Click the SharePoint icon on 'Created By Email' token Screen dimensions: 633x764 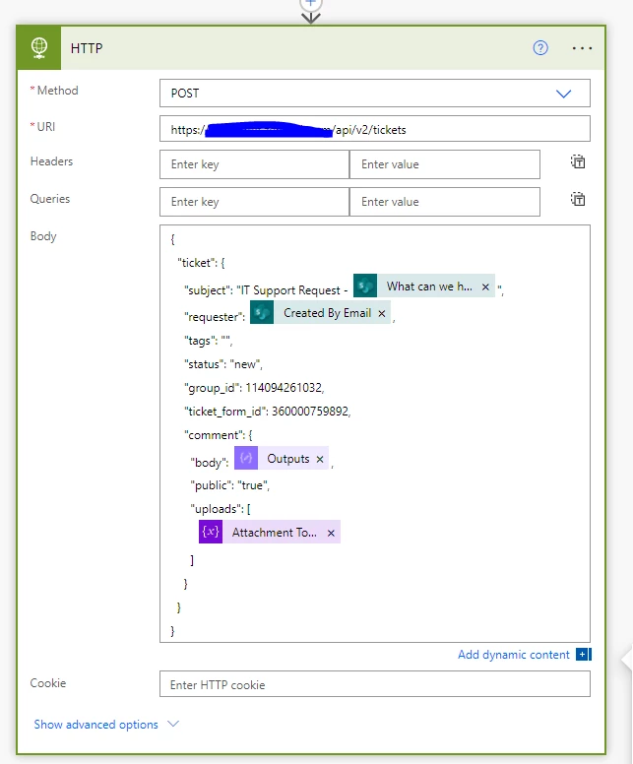(x=262, y=312)
